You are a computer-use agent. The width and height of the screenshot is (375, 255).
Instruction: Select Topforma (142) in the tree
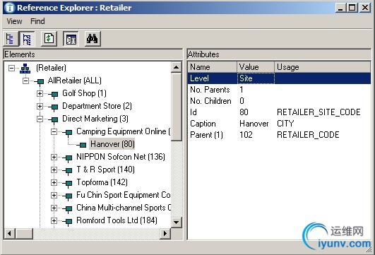(102, 182)
